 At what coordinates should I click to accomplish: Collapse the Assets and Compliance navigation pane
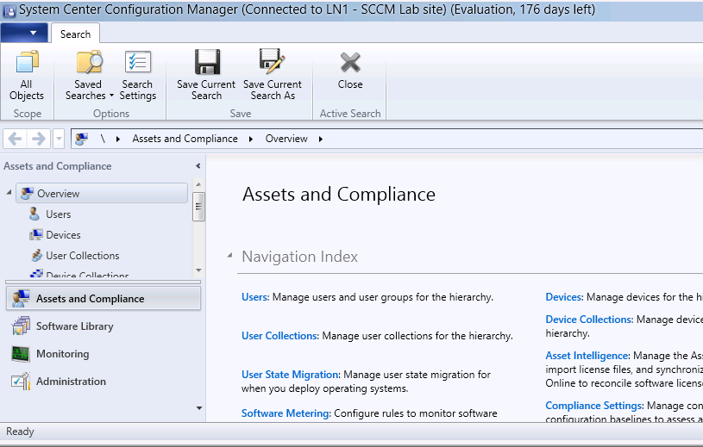coord(198,166)
